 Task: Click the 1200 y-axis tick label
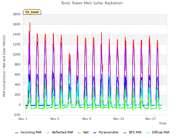(17, 45)
